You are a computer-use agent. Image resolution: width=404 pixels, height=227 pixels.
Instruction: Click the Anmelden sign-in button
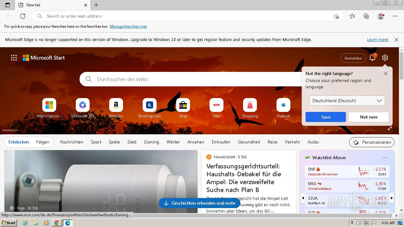(x=353, y=58)
